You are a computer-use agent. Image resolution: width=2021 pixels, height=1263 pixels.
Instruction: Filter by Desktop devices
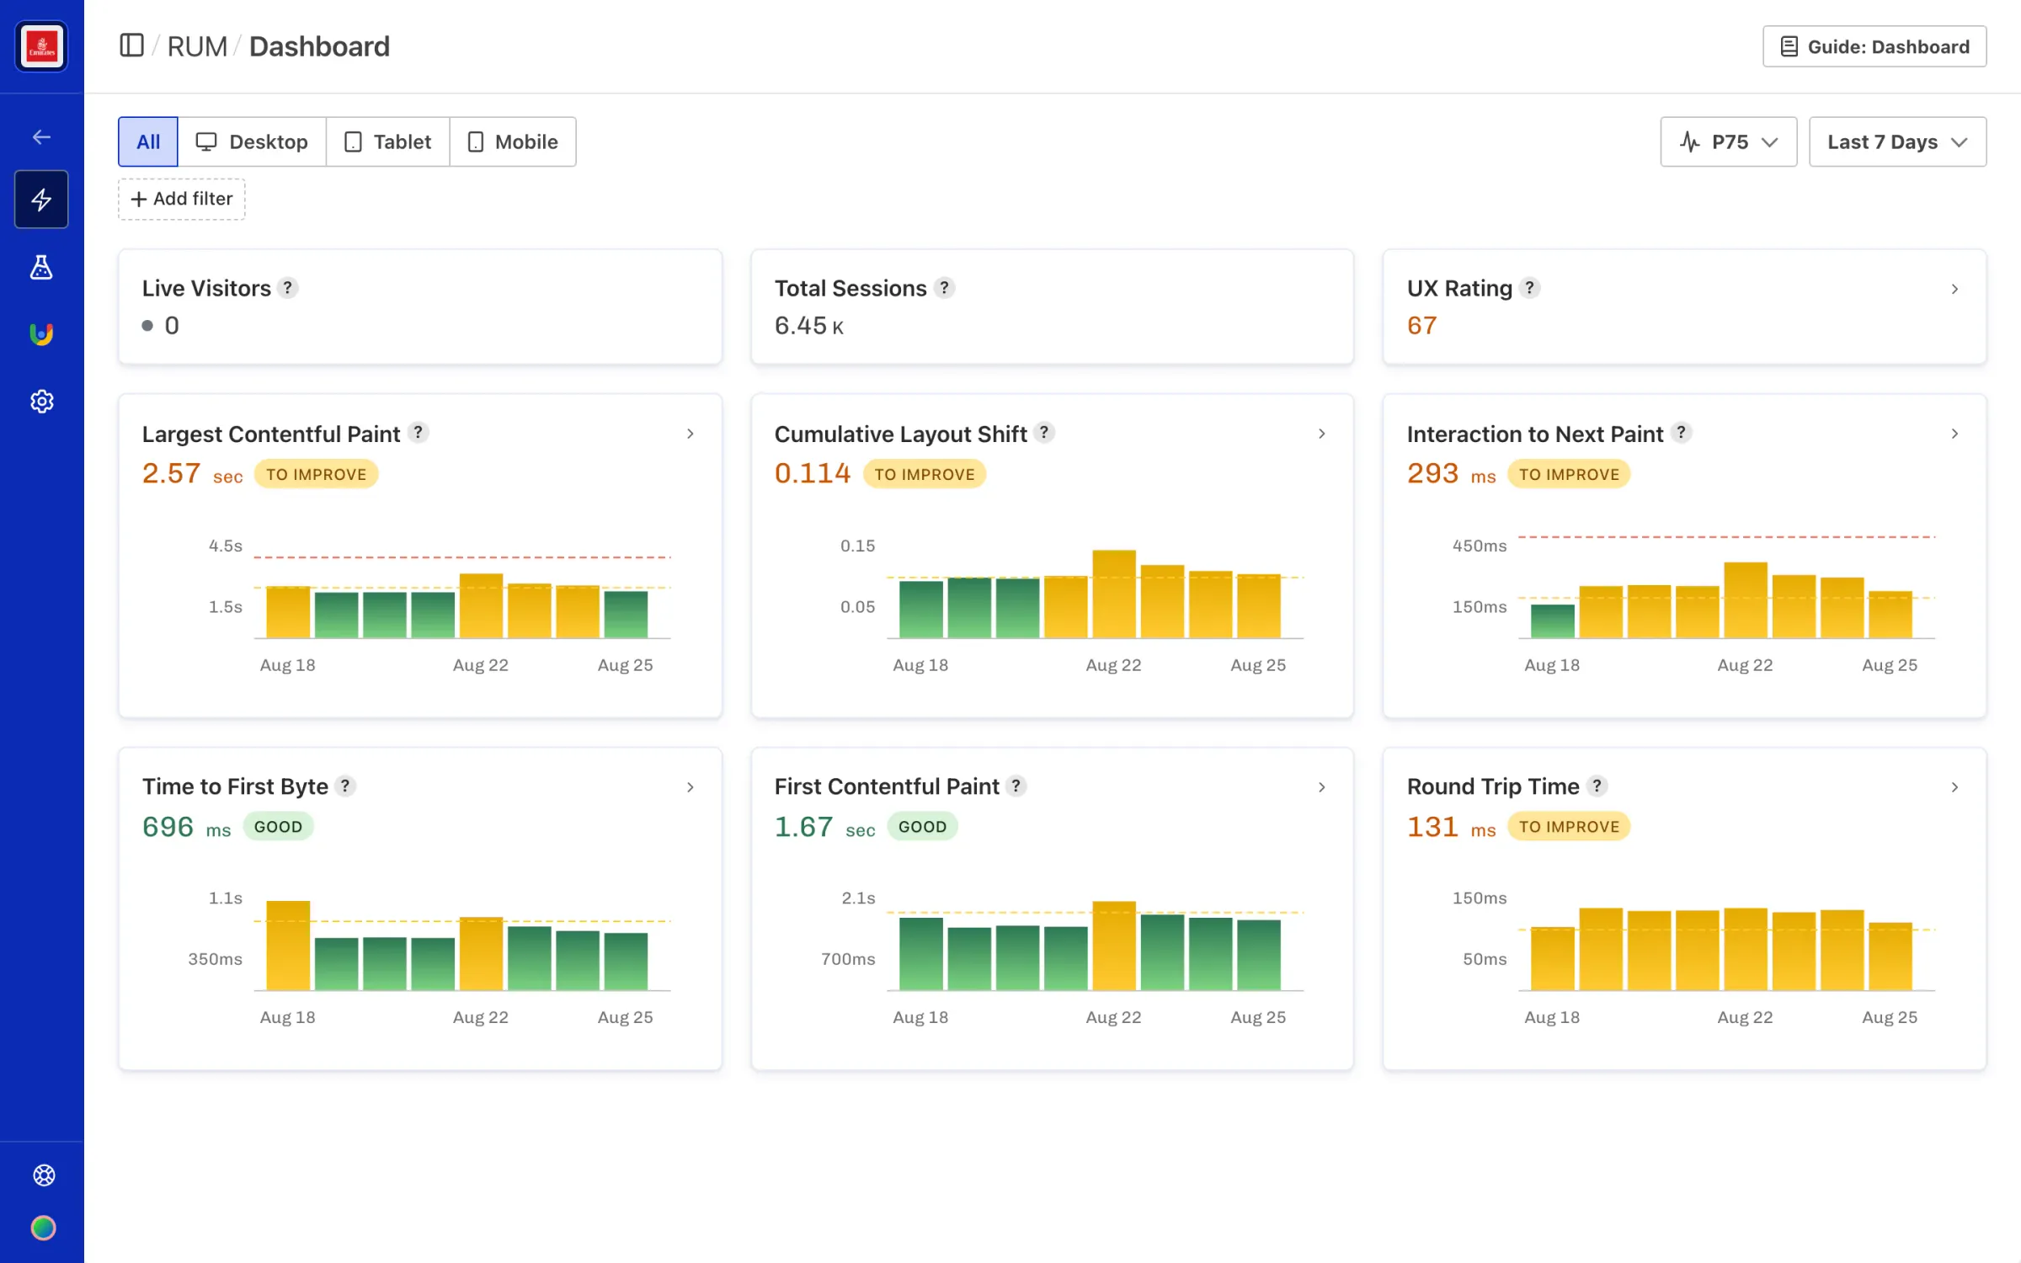[252, 141]
